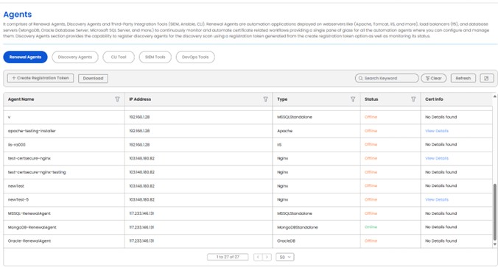Click the MongoDBStandalone type cell

click(x=298, y=227)
